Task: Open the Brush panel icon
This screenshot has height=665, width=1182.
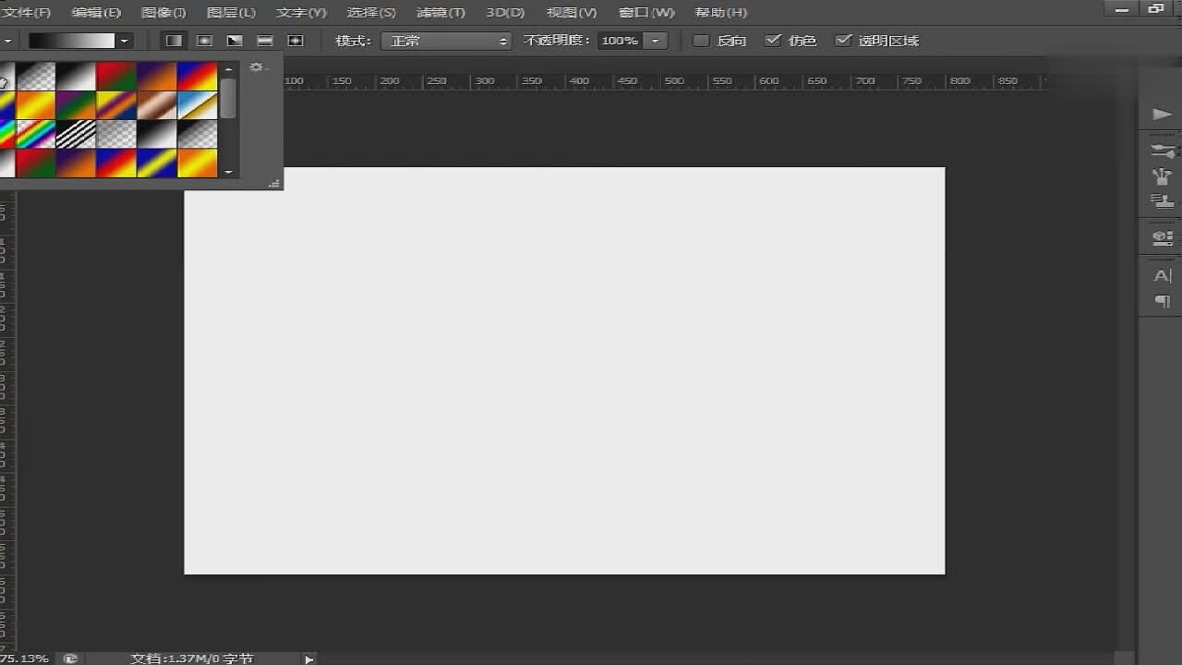Action: pyautogui.click(x=1162, y=175)
